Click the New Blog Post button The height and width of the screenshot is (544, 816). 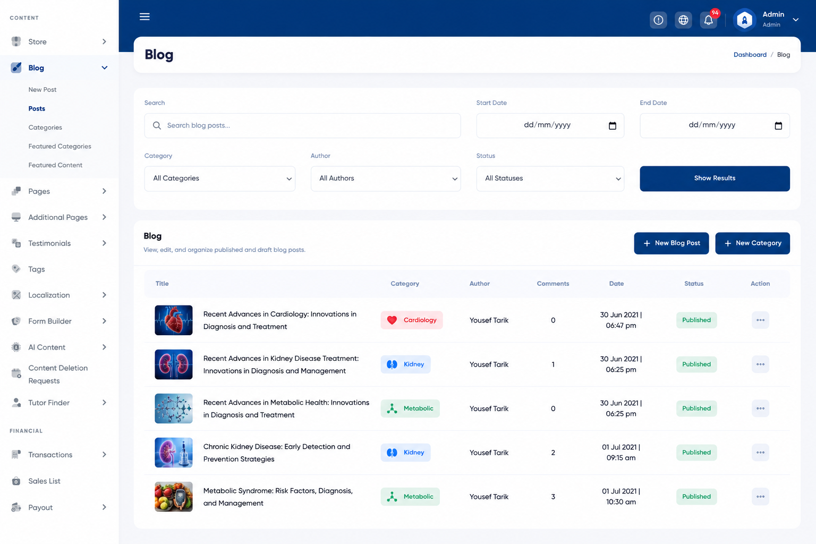[671, 243]
